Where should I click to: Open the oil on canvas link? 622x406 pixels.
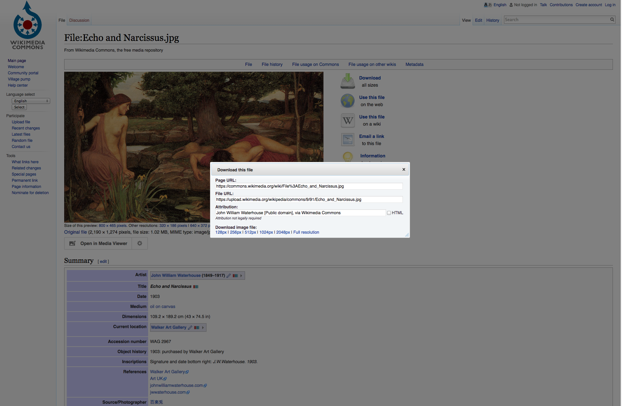click(x=162, y=307)
